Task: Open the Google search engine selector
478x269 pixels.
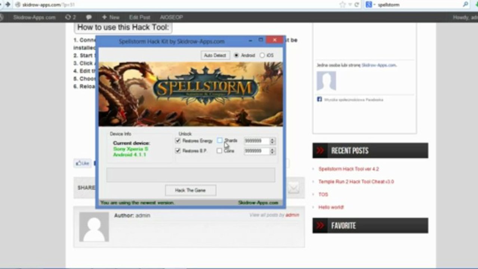Action: pyautogui.click(x=370, y=5)
